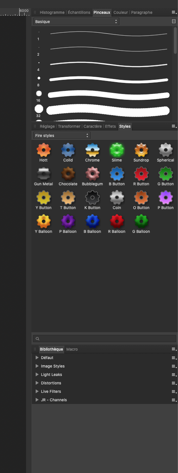Switch to the Macro tab
This screenshot has width=178, height=473.
(72, 349)
